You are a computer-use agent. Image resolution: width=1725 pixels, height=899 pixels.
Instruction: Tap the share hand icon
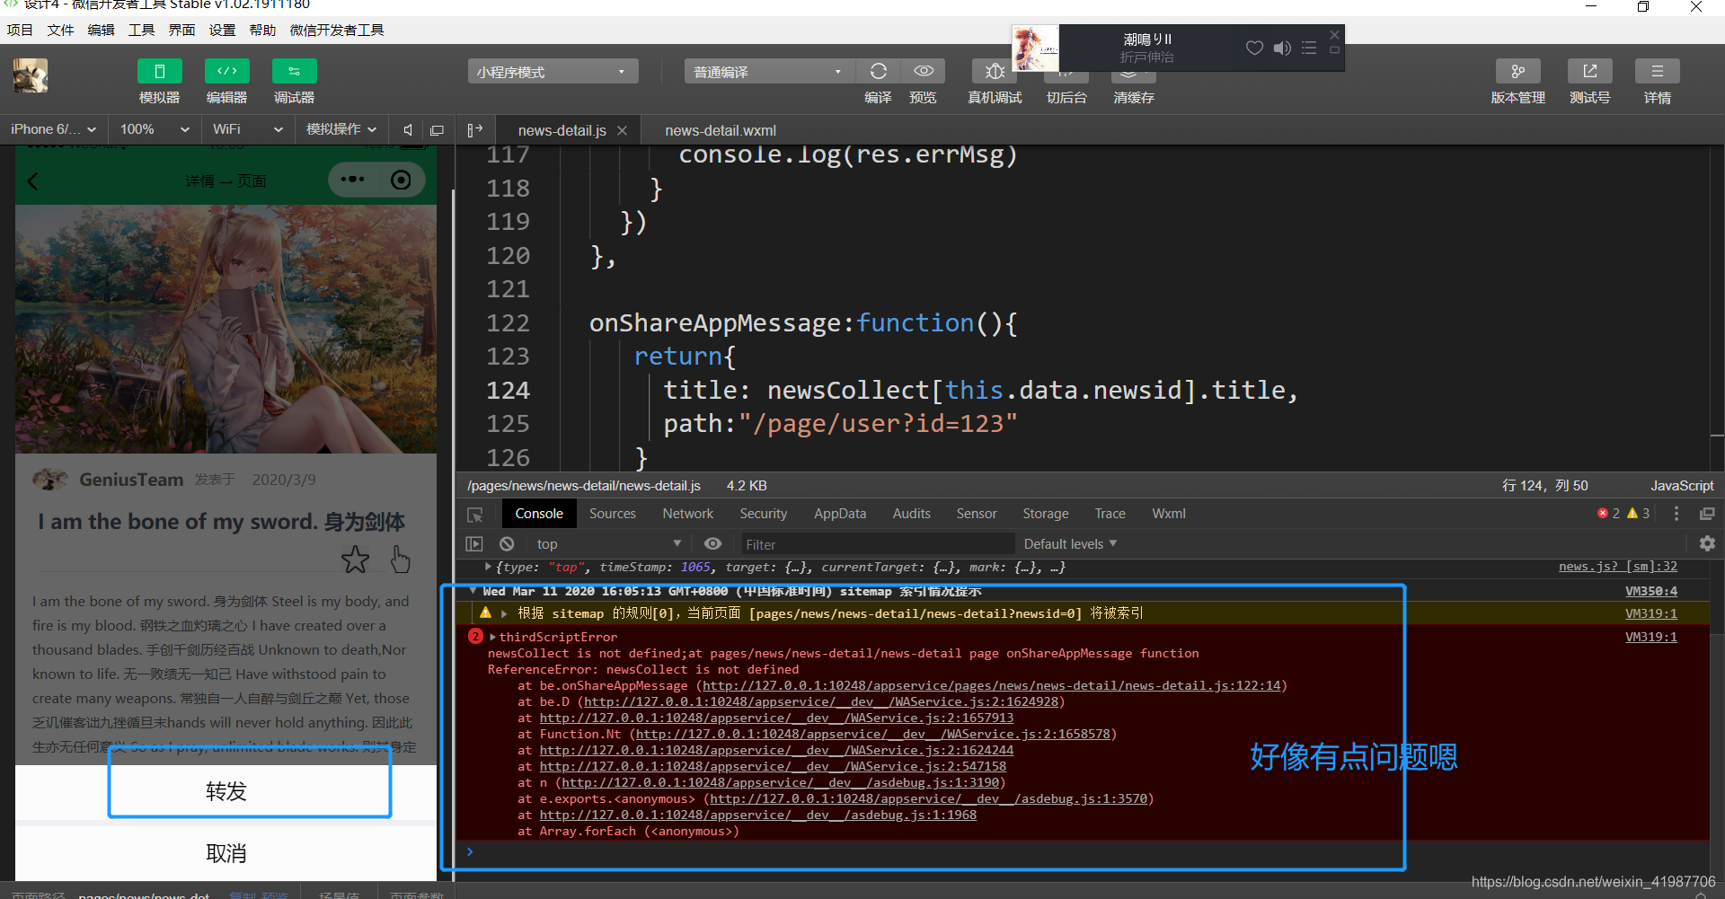click(400, 560)
